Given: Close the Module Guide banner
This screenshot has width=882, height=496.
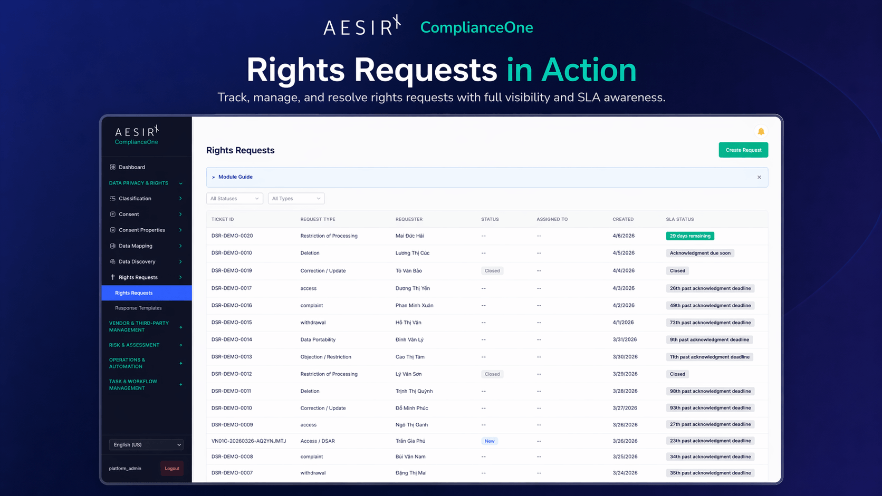Looking at the screenshot, I should coord(759,177).
